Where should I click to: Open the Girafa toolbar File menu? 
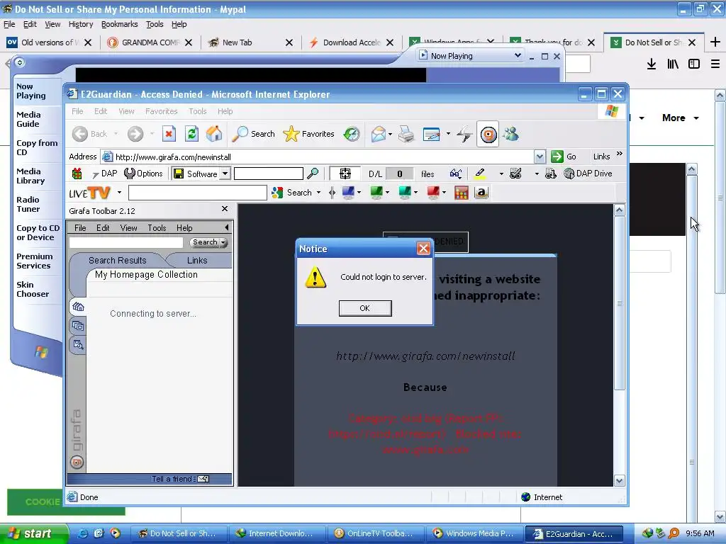80,227
